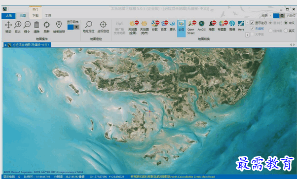Choose the 绘制地标 pin marker tool
The width and height of the screenshot is (297, 179).
(59, 27)
